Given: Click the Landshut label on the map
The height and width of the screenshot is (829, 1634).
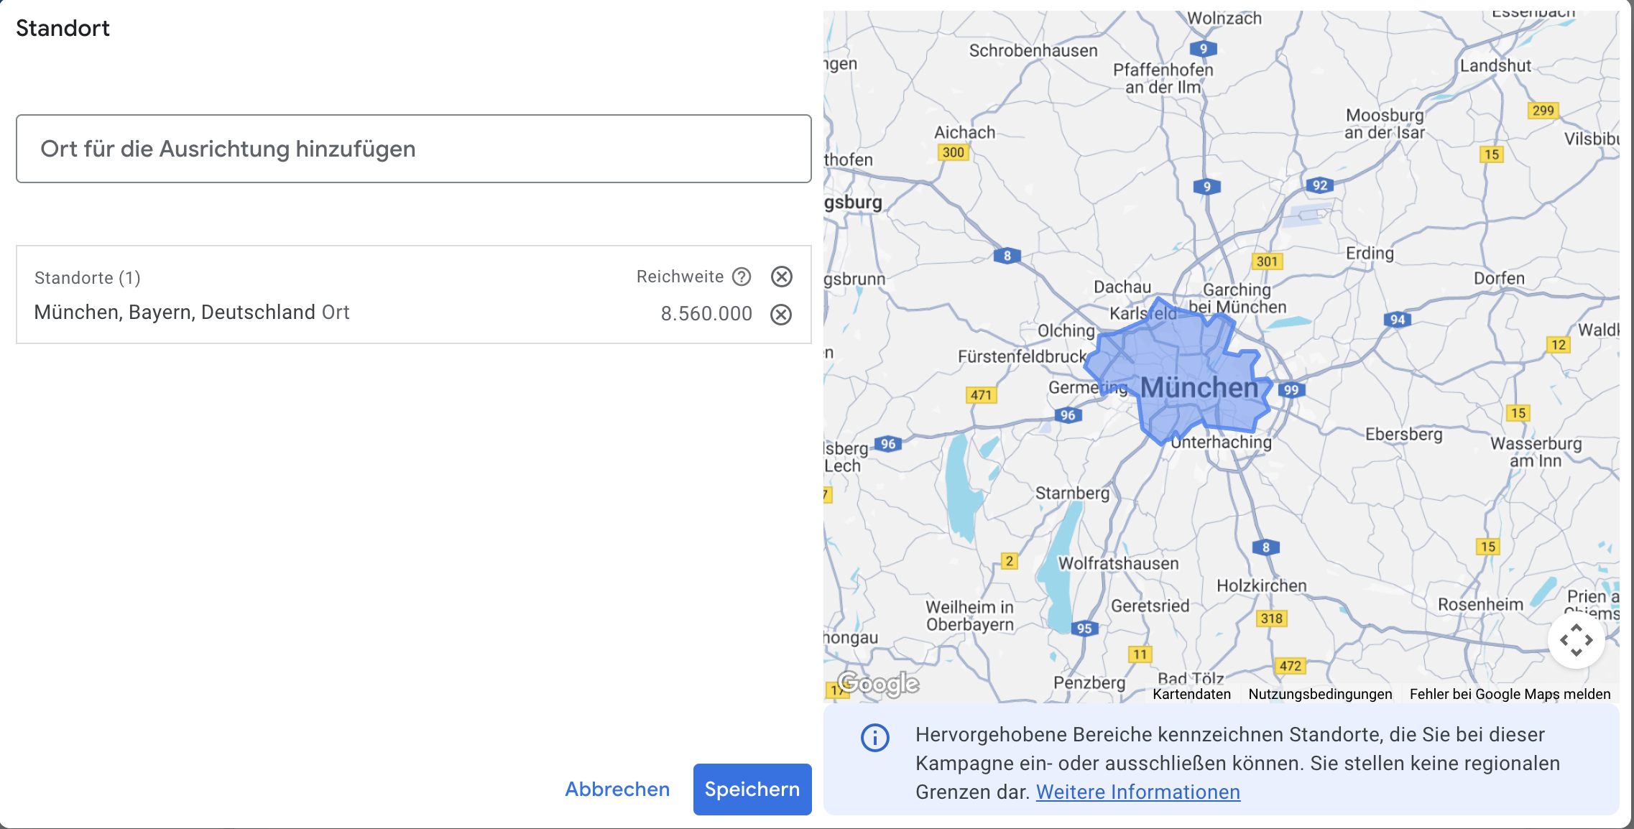Looking at the screenshot, I should pos(1495,66).
